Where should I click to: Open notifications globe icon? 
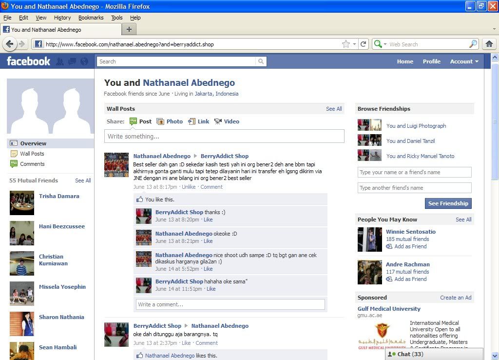pyautogui.click(x=84, y=61)
